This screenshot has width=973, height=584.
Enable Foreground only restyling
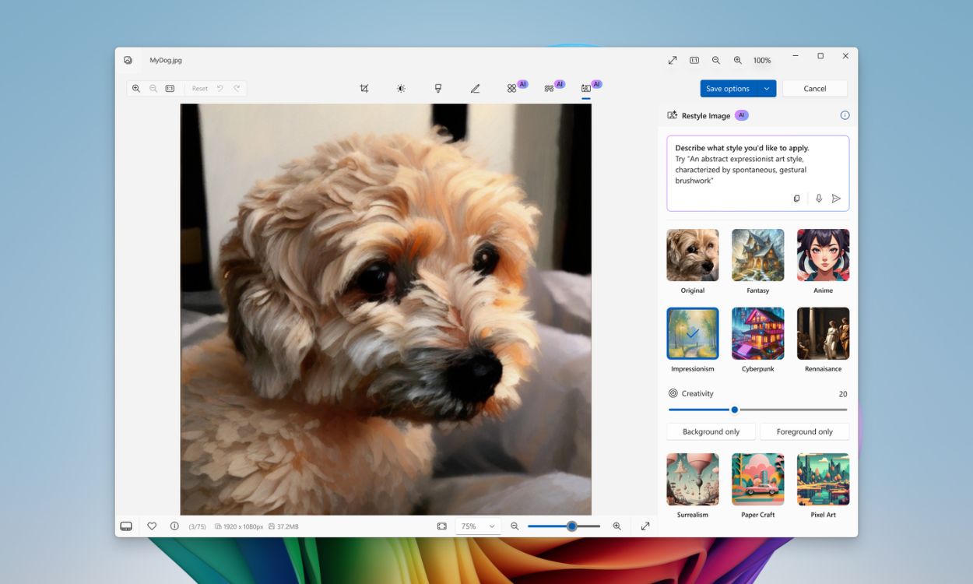click(805, 431)
